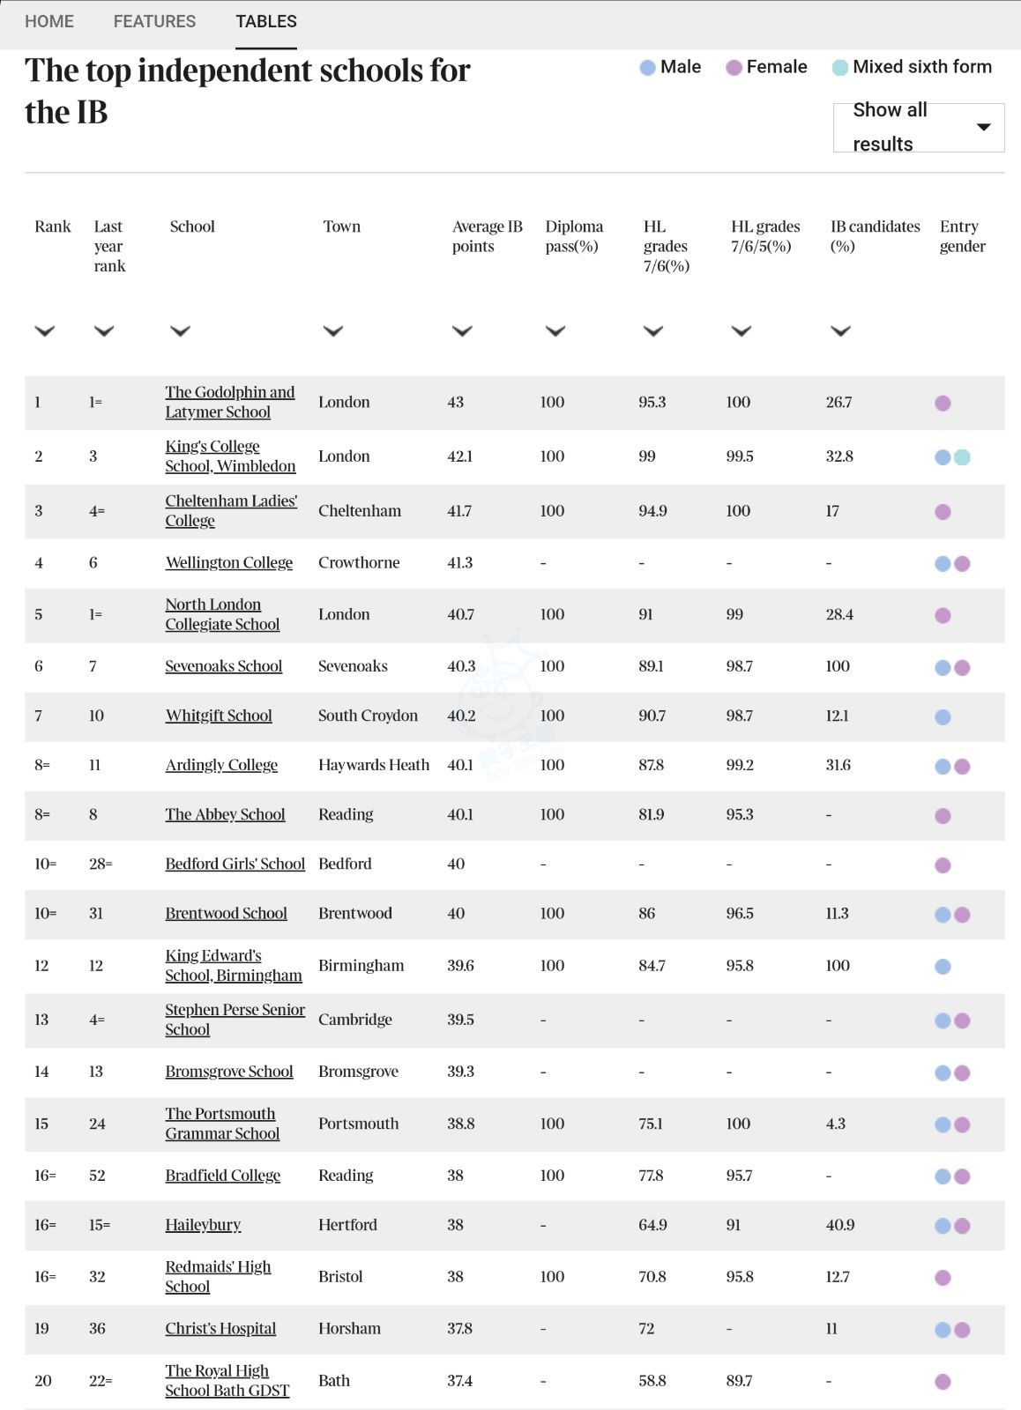Open the Sevenoaks School link

(224, 666)
